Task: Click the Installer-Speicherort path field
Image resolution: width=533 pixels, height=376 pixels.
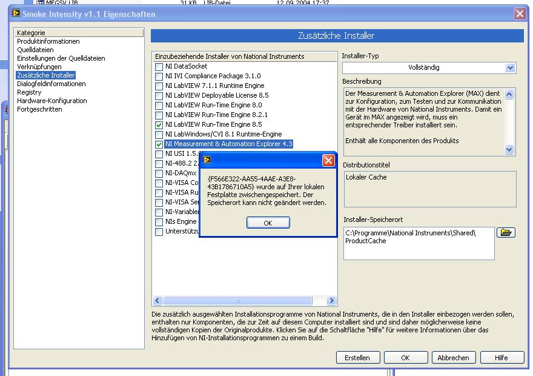Action: tap(419, 243)
